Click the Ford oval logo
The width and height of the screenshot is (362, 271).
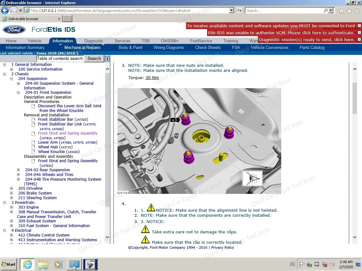(14, 29)
